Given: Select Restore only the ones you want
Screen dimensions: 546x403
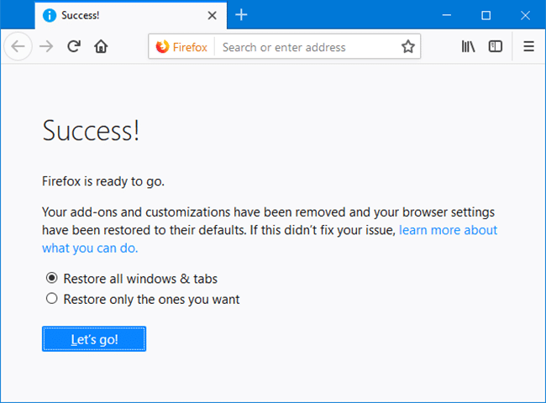Looking at the screenshot, I should click(52, 299).
